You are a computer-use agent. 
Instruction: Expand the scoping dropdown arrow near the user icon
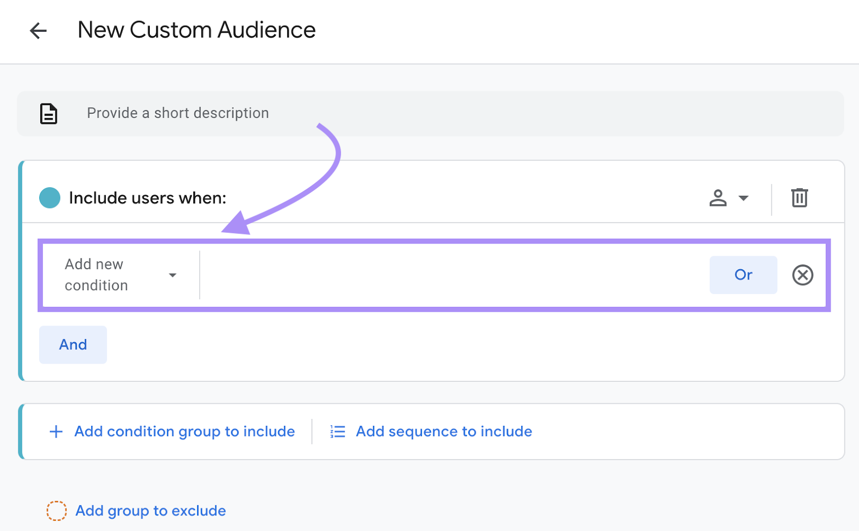click(x=744, y=198)
